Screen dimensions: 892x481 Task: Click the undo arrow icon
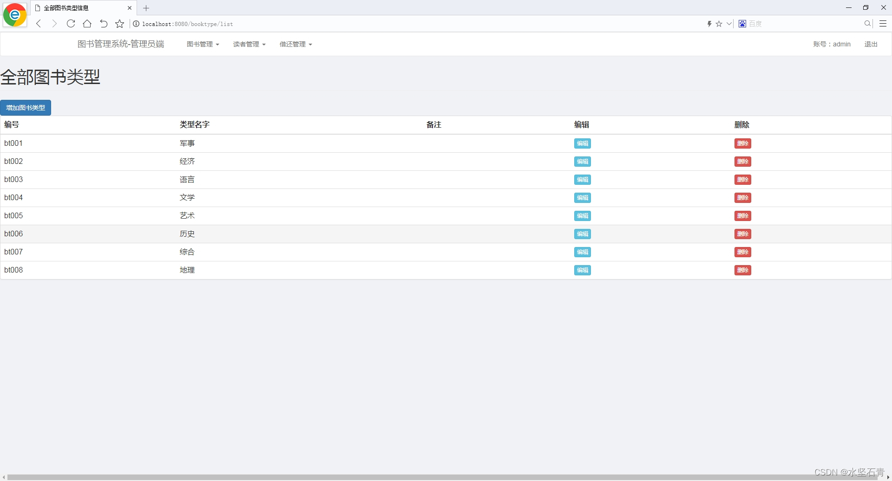click(103, 24)
